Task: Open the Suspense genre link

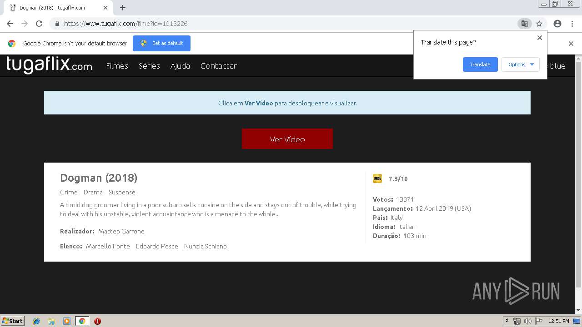Action: 122,192
